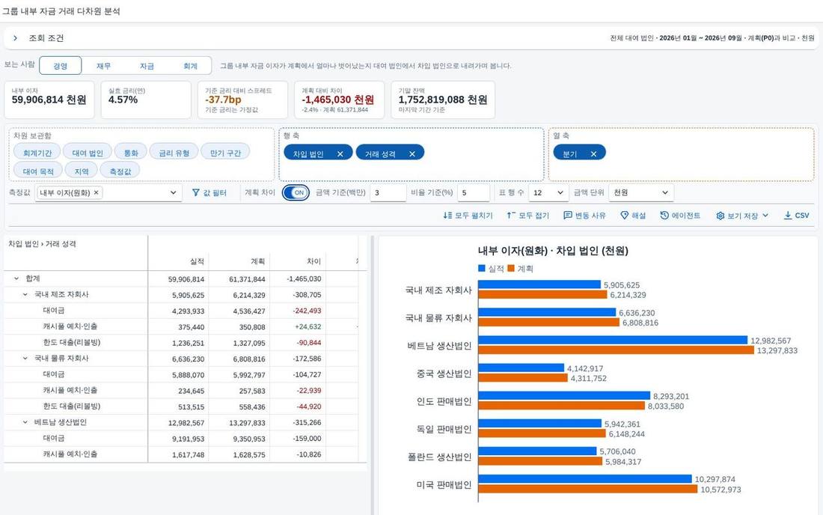Click the 만기 구간 dimension chip
Image resolution: width=823 pixels, height=515 pixels.
225,153
